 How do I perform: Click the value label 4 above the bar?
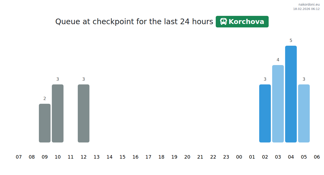(x=278, y=60)
